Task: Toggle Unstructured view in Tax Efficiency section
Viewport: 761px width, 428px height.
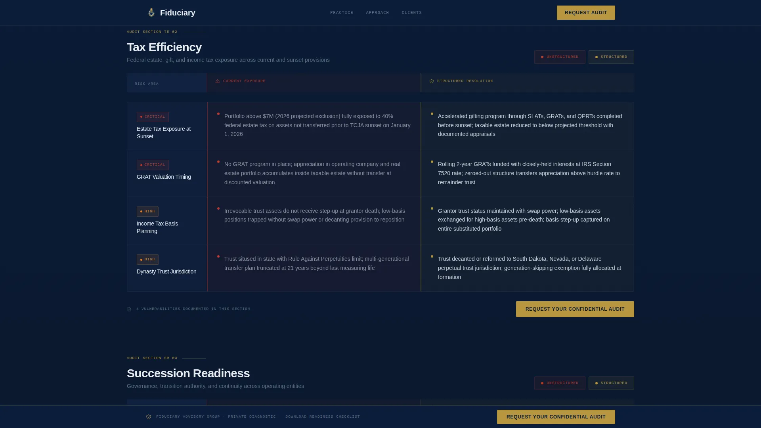Action: click(x=560, y=57)
